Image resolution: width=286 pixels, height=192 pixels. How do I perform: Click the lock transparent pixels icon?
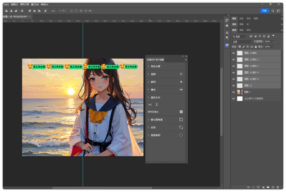pos(240,47)
